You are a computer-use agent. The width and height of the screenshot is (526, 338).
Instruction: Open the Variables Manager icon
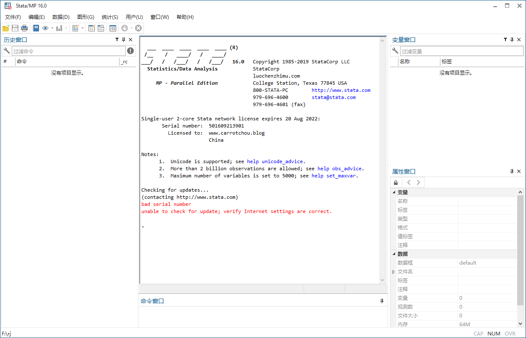[112, 28]
